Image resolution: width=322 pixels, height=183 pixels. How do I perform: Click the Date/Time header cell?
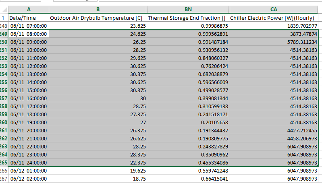(x=29, y=18)
